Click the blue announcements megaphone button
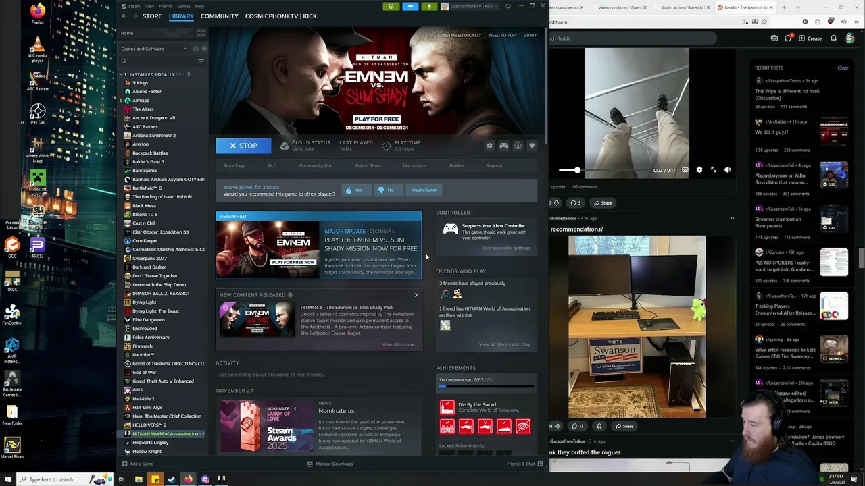Image resolution: width=865 pixels, height=486 pixels. (410, 6)
